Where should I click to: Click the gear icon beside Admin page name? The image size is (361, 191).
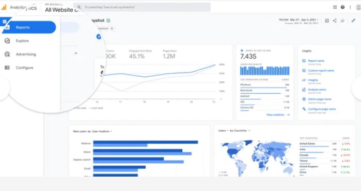pos(304,99)
